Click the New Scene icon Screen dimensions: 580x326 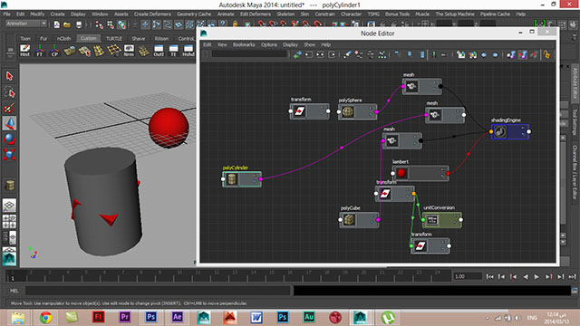[x=56, y=24]
